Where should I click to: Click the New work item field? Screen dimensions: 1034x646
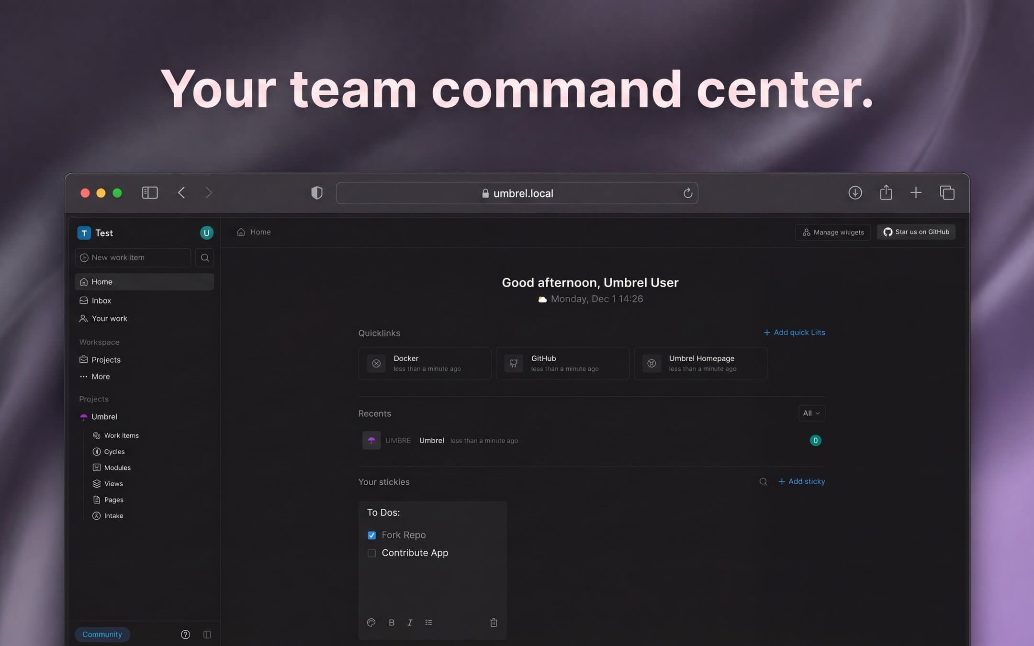click(133, 257)
